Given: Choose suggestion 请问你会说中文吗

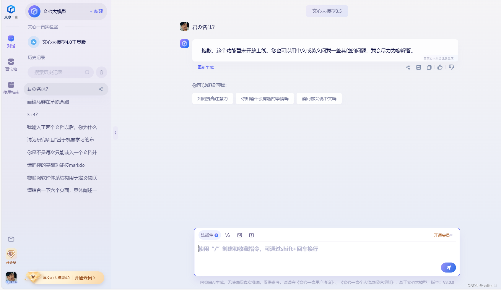Looking at the screenshot, I should coord(319,98).
